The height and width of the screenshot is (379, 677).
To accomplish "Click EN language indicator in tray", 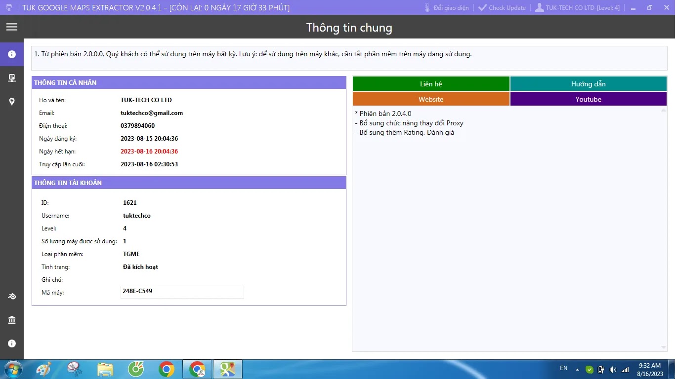I will [x=563, y=368].
